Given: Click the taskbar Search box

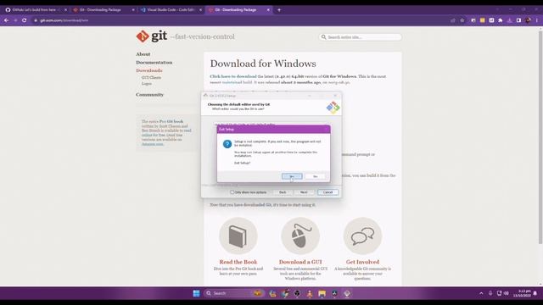Looking at the screenshot, I should tap(234, 294).
